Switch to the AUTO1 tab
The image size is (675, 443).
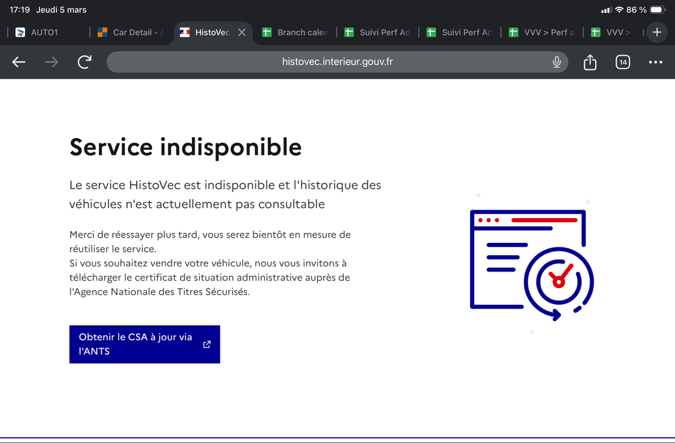(44, 33)
